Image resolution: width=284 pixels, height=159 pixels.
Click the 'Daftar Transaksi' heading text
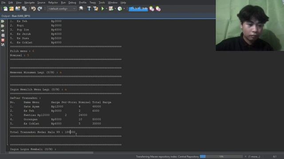25,98
